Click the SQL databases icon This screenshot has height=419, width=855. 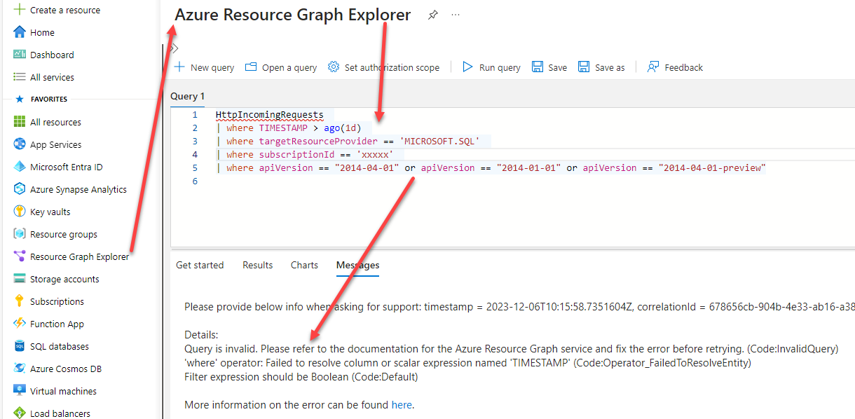click(20, 346)
